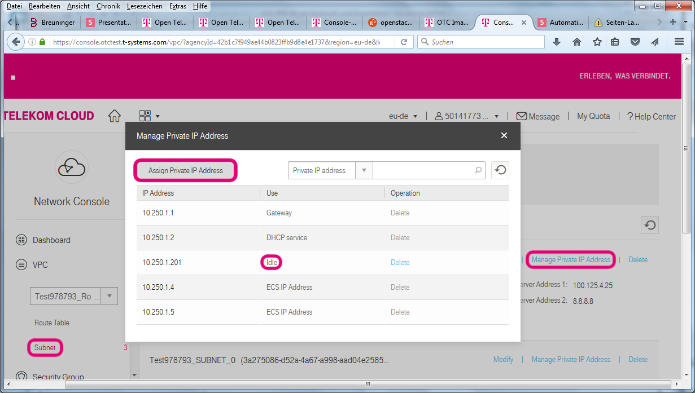695x393 pixels.
Task: Expand the Private IP address filter dropdown
Action: coord(364,170)
